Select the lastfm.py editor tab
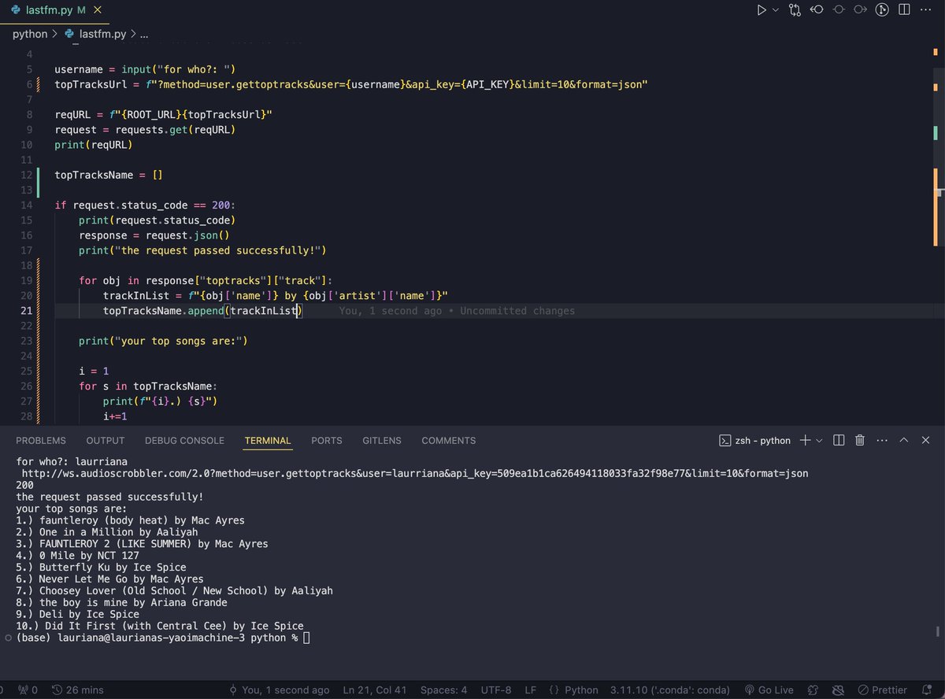Viewport: 945px width, 699px height. tap(54, 10)
